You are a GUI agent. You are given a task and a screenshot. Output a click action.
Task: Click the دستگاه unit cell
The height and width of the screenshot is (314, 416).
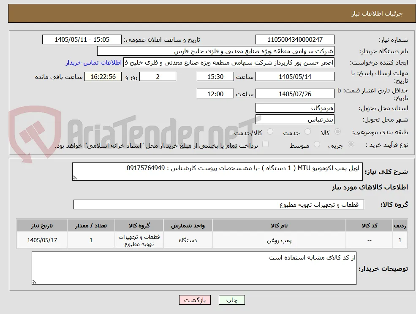pyautogui.click(x=188, y=240)
